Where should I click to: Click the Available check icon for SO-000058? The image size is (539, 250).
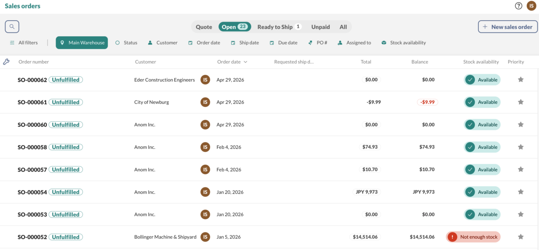tap(470, 147)
